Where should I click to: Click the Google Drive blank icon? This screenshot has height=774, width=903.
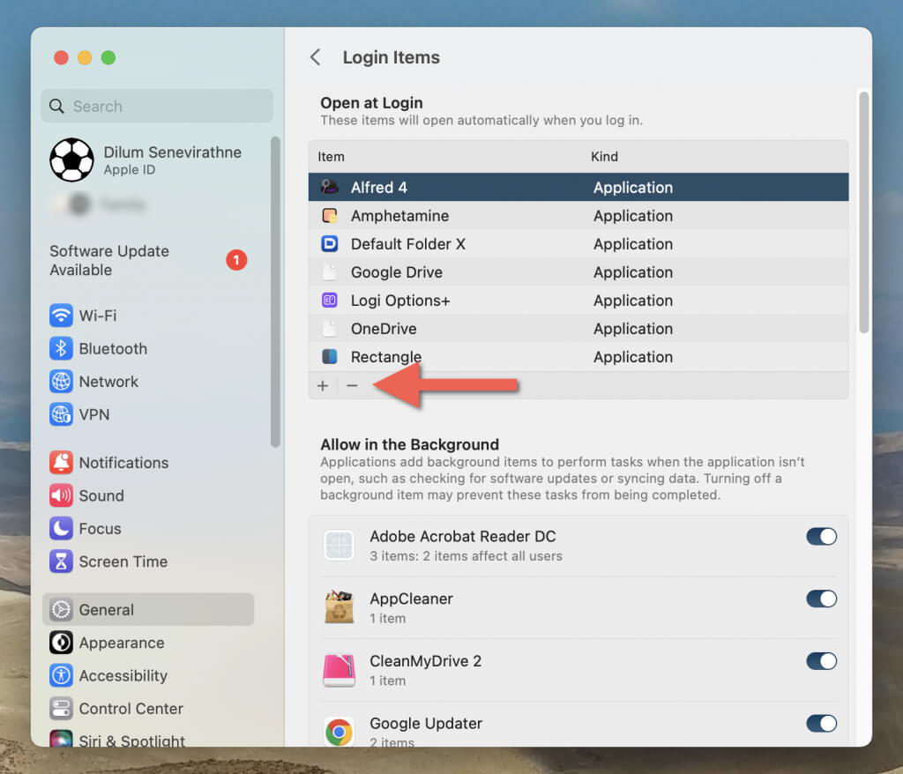point(330,272)
